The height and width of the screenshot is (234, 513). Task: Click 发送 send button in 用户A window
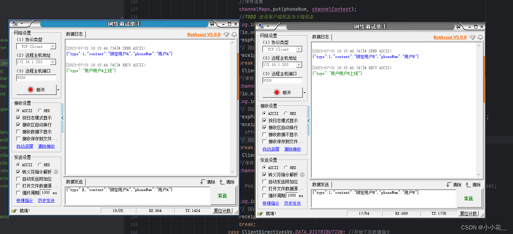pos(223,196)
